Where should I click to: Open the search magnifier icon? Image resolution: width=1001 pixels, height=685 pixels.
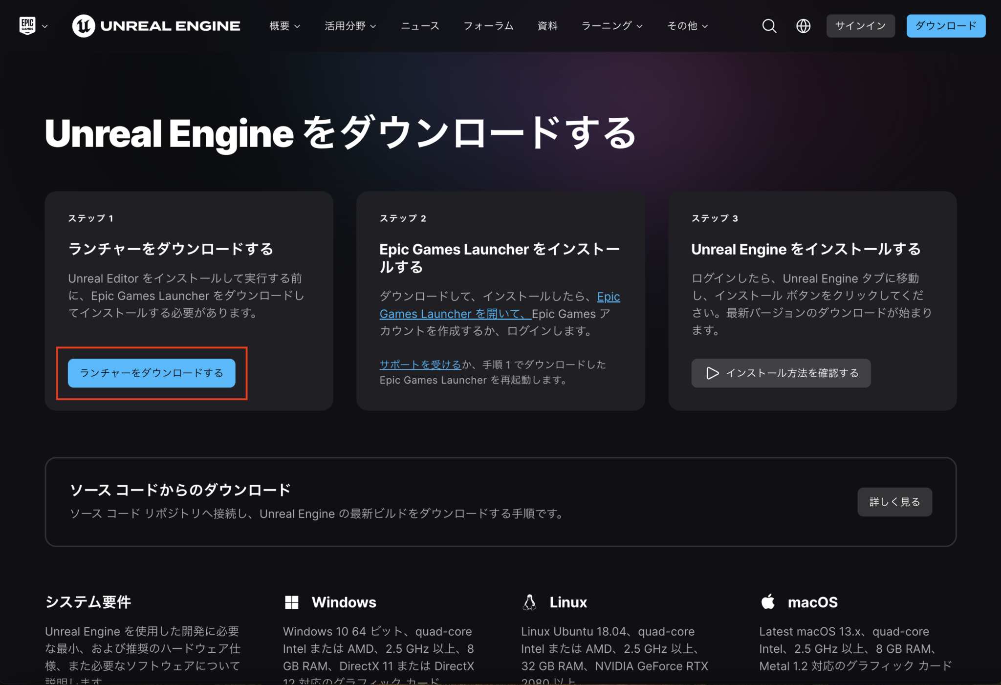click(x=769, y=26)
